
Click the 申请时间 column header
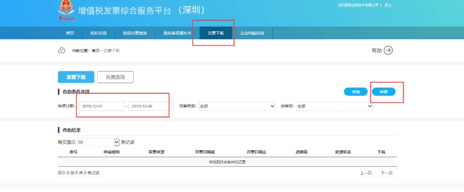tap(111, 152)
